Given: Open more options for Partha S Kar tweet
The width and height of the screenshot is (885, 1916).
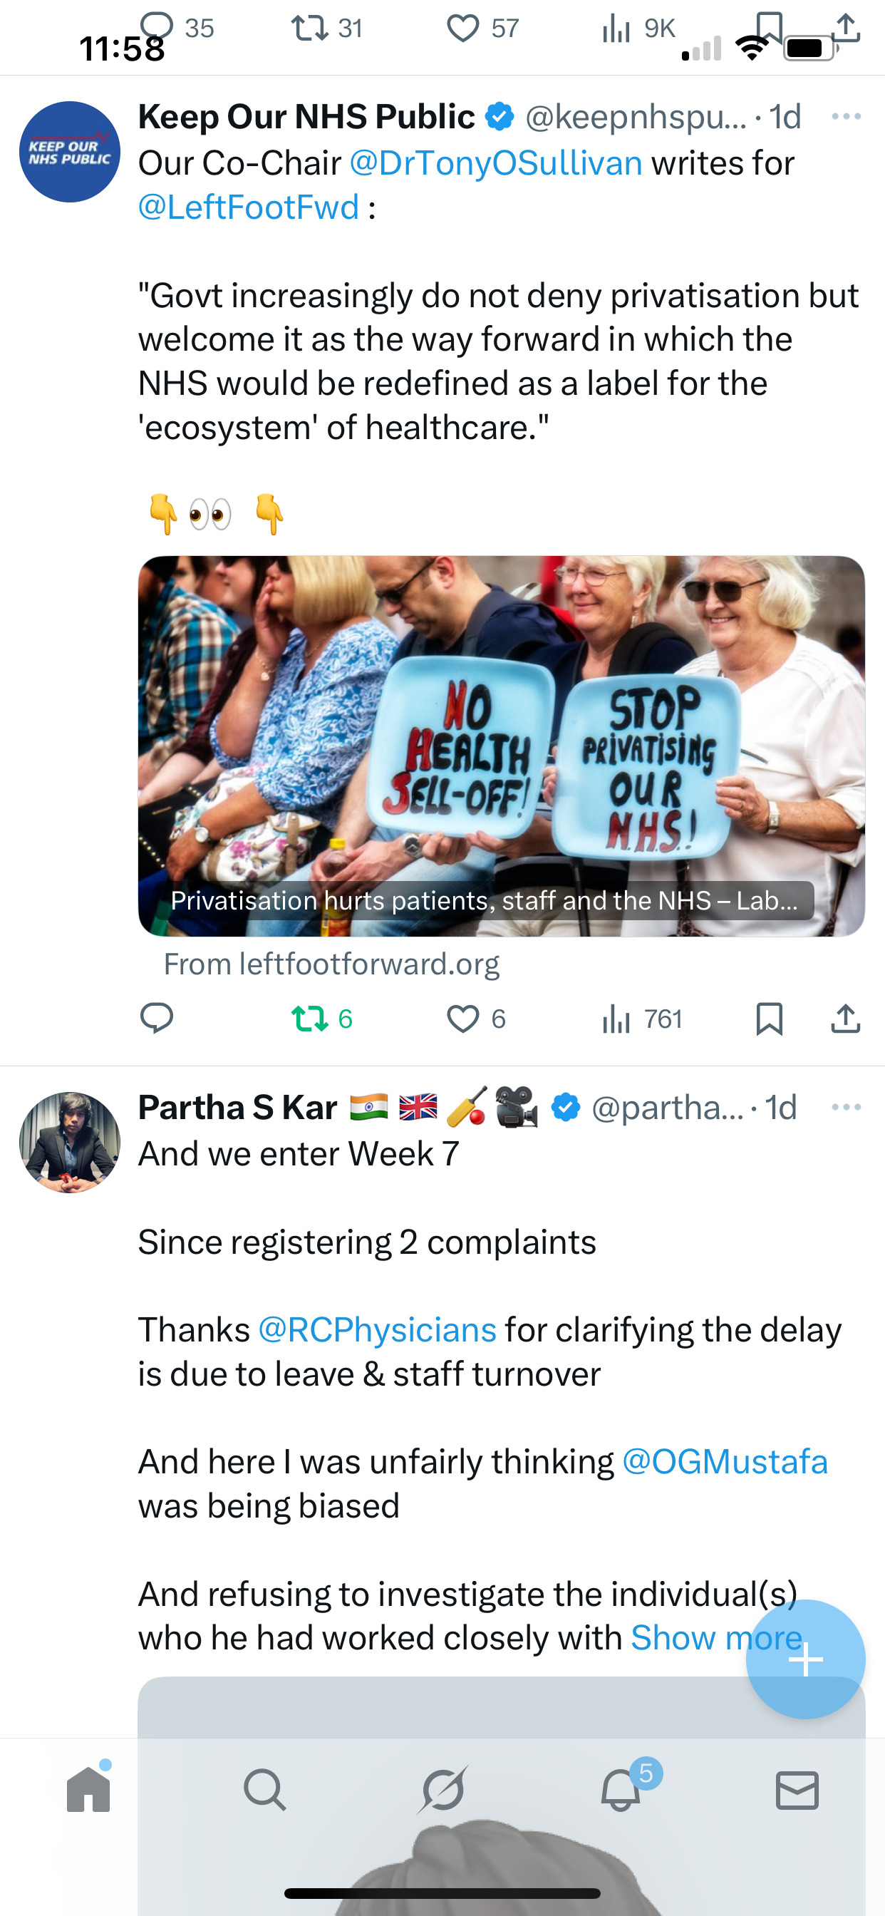Looking at the screenshot, I should (847, 1107).
